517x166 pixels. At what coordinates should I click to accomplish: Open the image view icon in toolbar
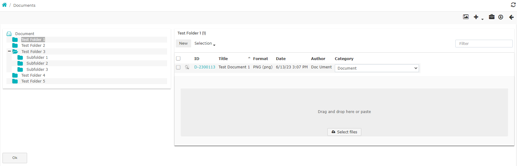pyautogui.click(x=466, y=17)
